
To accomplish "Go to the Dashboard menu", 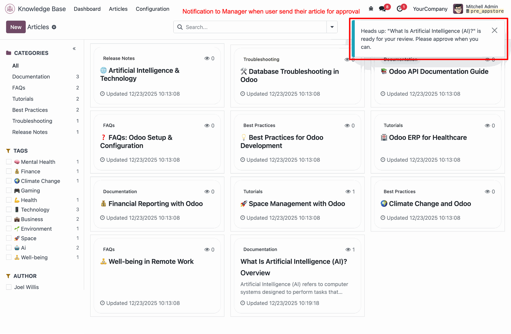I will point(87,9).
